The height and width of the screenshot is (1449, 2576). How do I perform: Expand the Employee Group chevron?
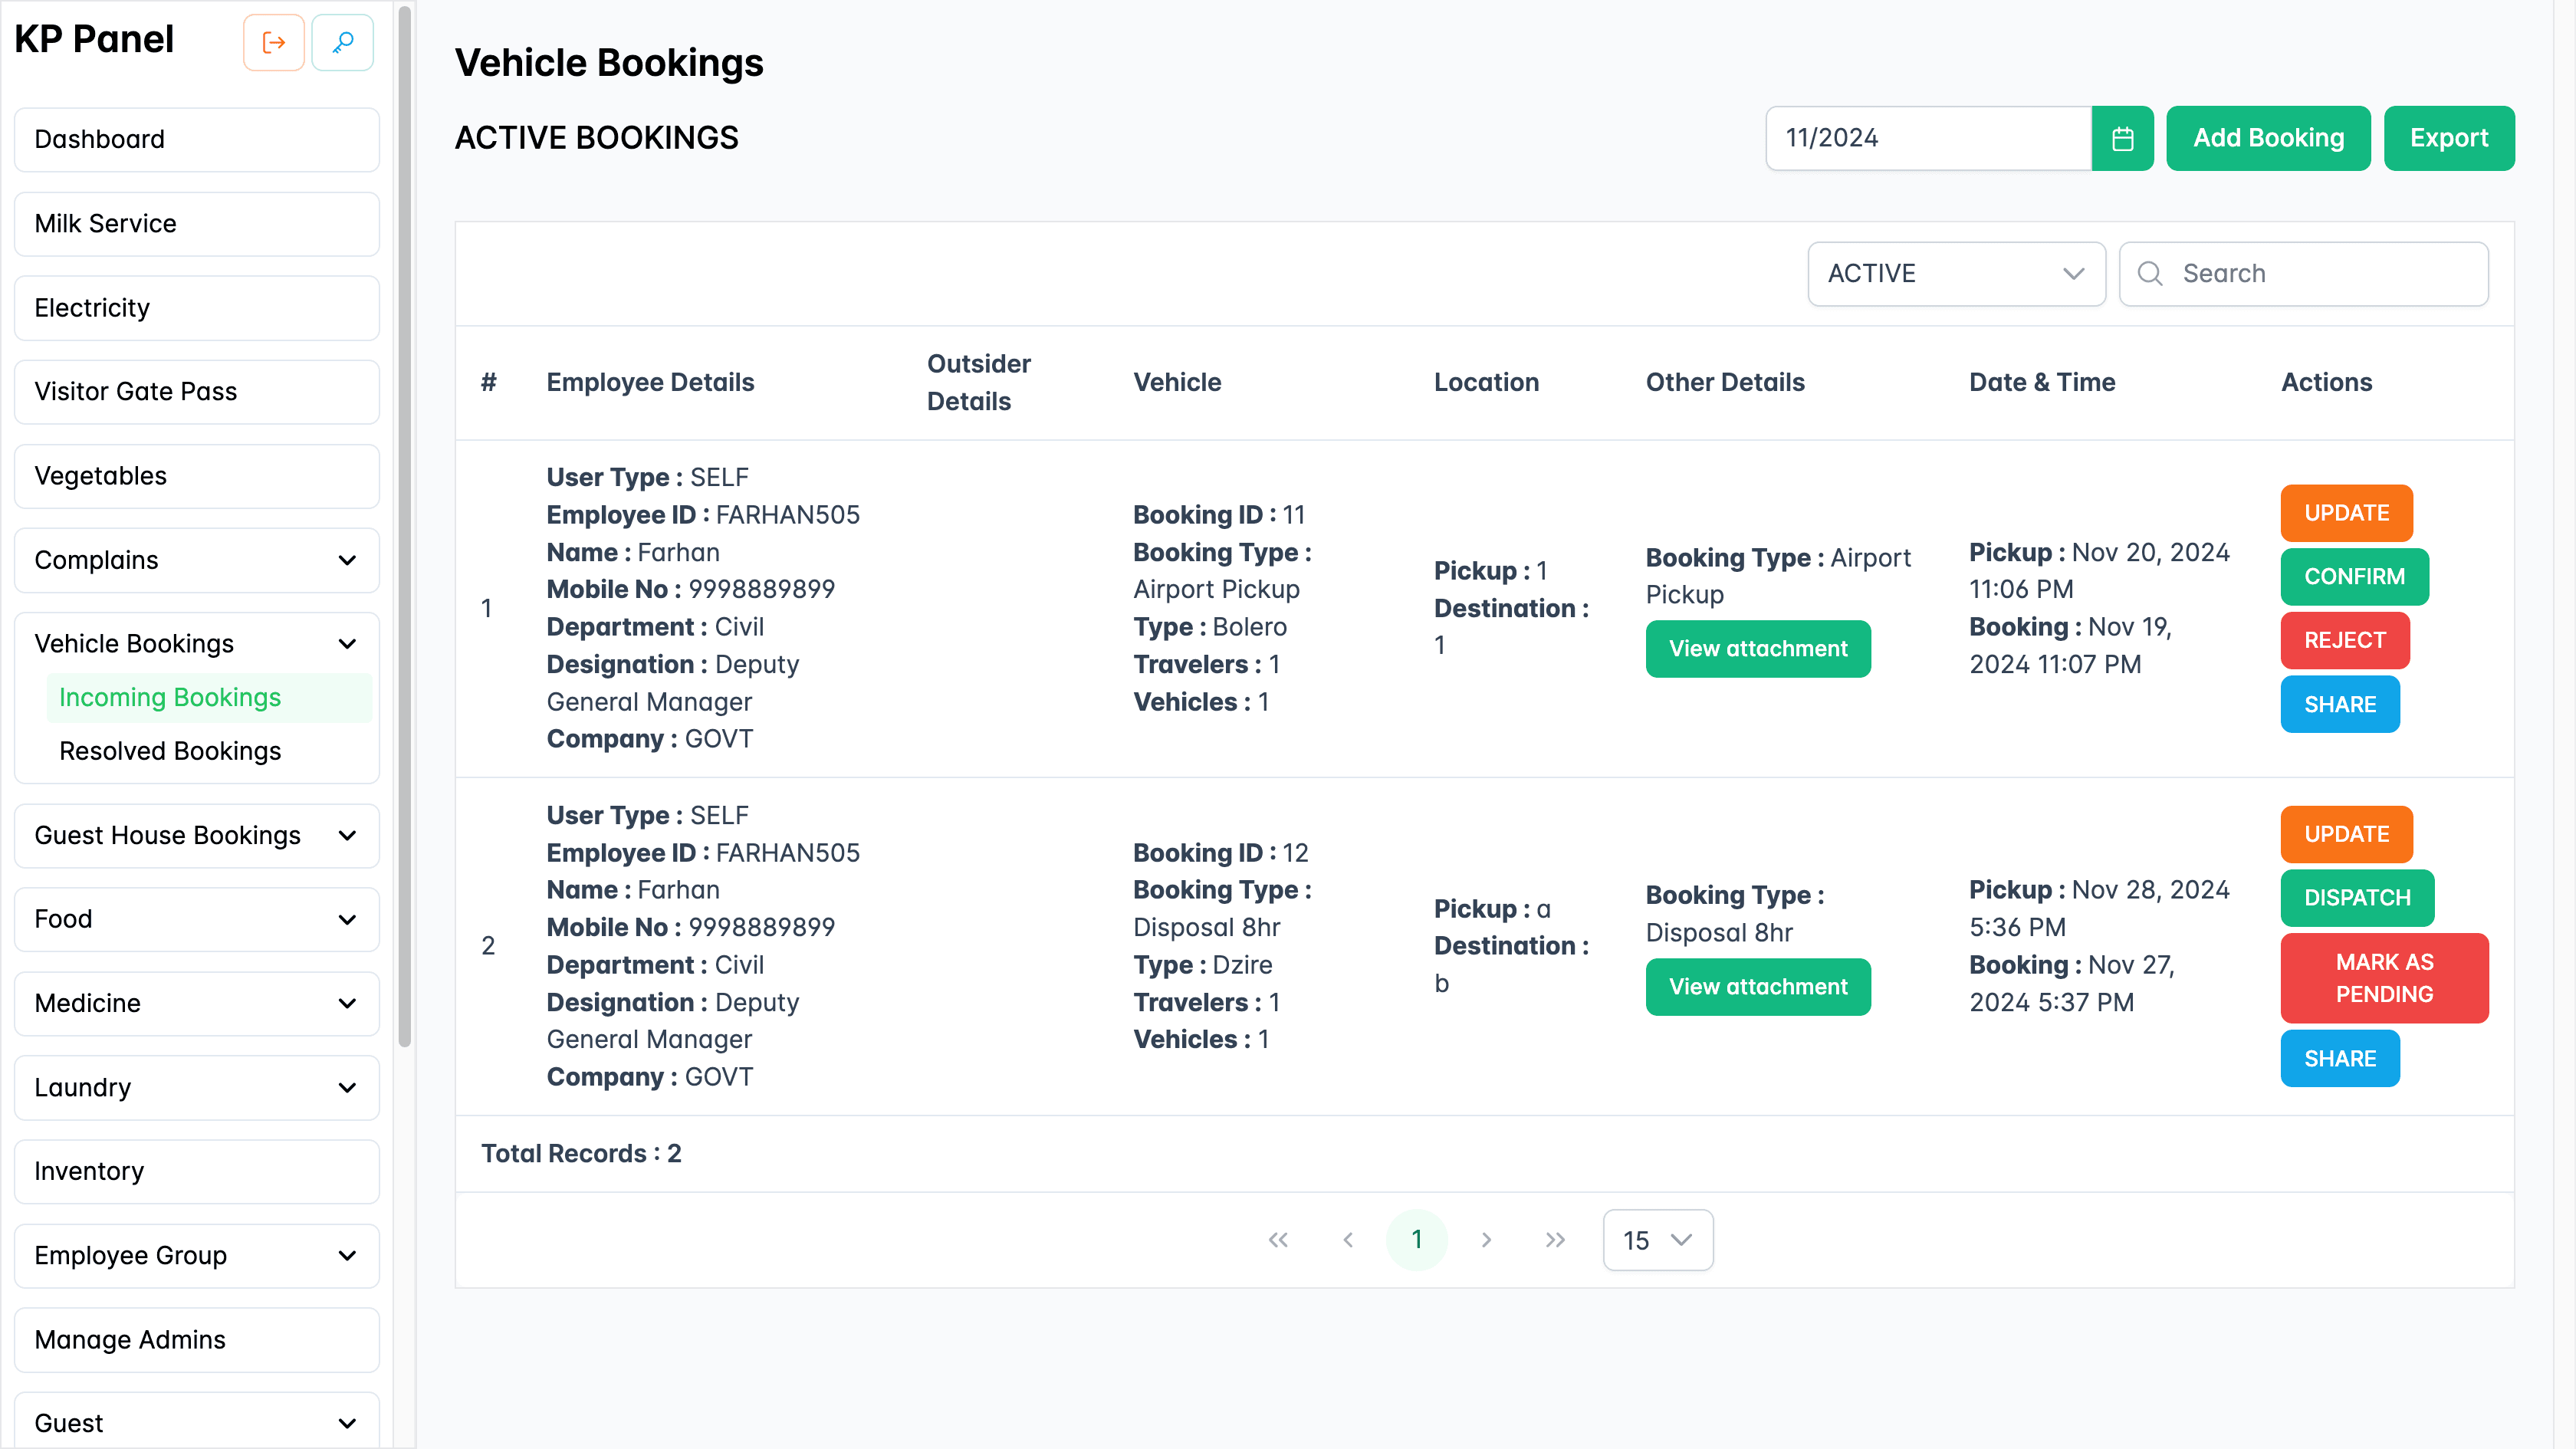[347, 1256]
